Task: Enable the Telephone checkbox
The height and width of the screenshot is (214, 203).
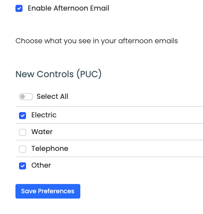Action: pos(23,149)
